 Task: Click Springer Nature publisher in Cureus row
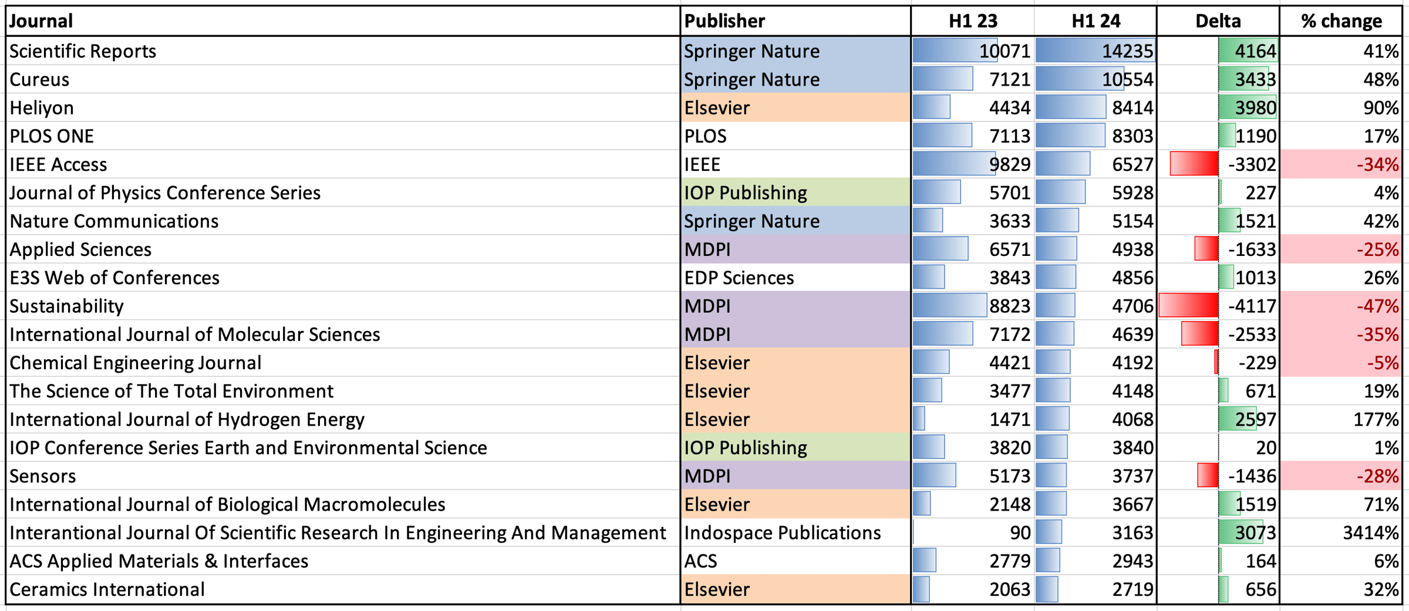[795, 79]
